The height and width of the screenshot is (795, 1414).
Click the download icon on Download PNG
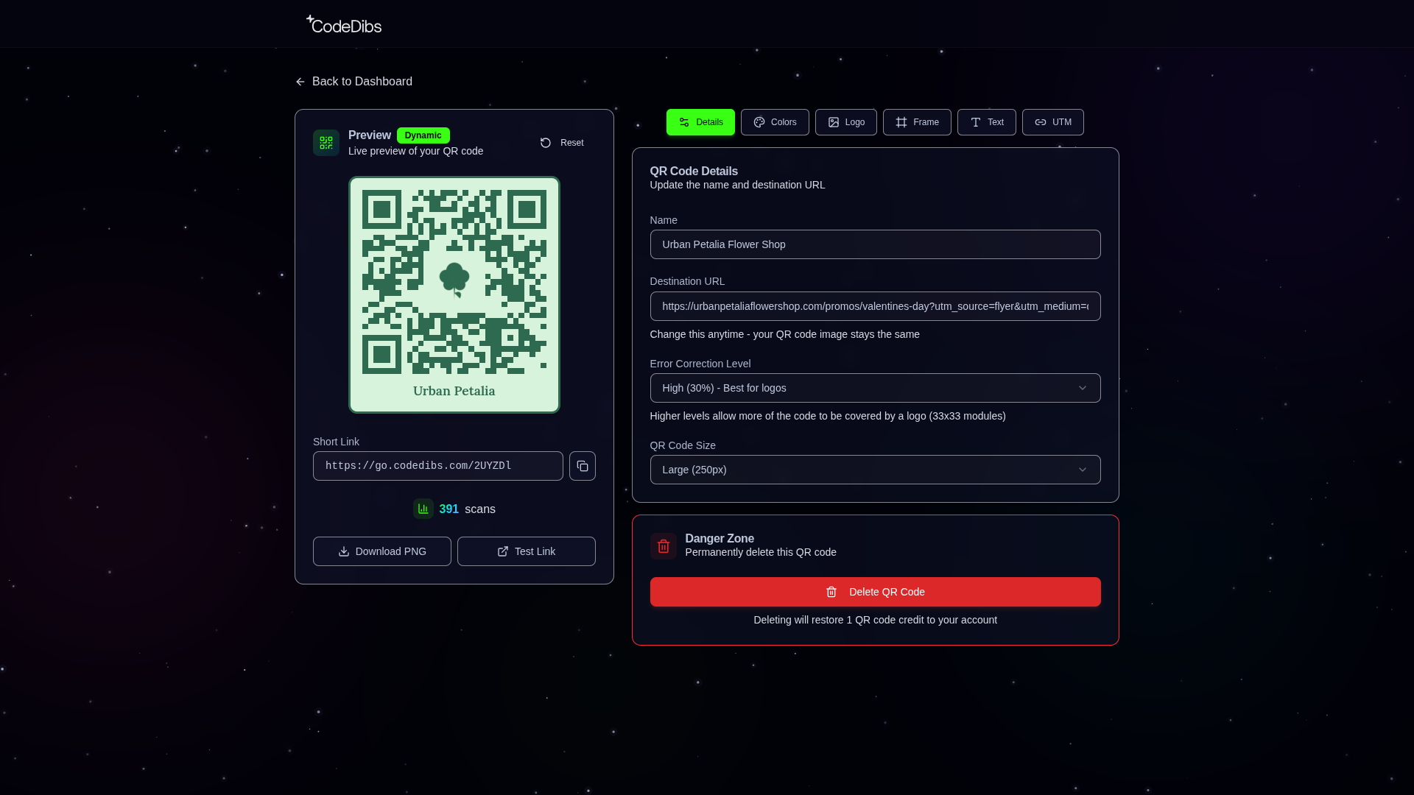pyautogui.click(x=343, y=551)
